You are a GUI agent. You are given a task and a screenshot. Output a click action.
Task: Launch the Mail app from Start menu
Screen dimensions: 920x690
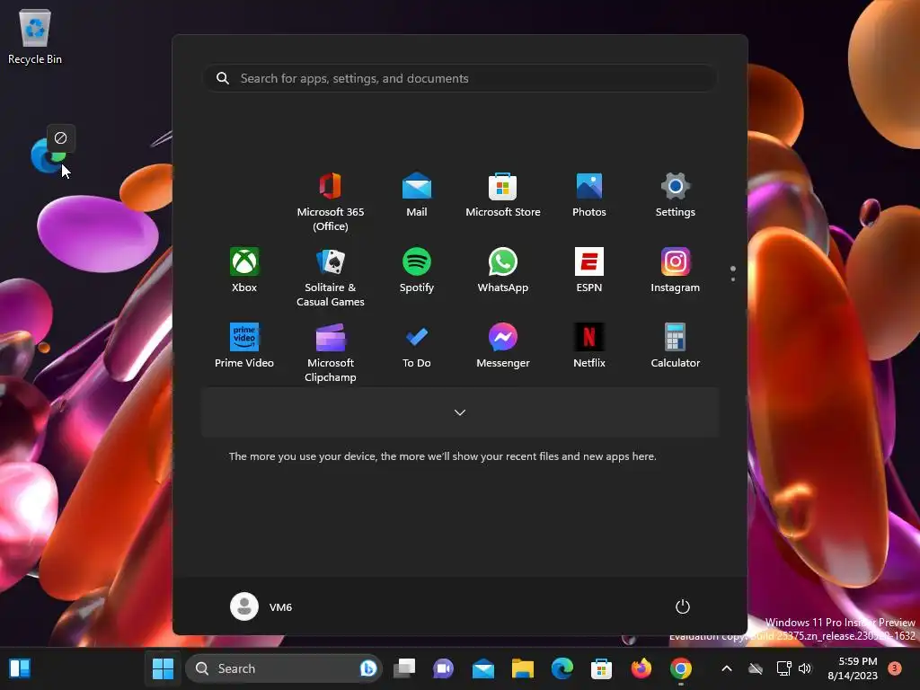[x=417, y=194]
